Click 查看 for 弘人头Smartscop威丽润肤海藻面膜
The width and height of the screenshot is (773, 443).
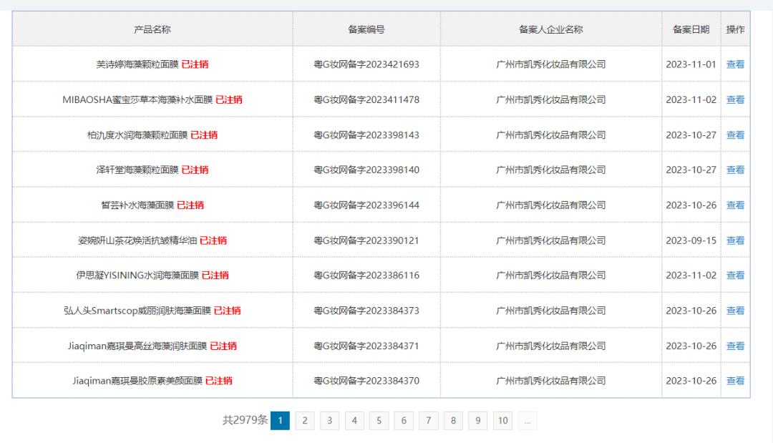(735, 310)
